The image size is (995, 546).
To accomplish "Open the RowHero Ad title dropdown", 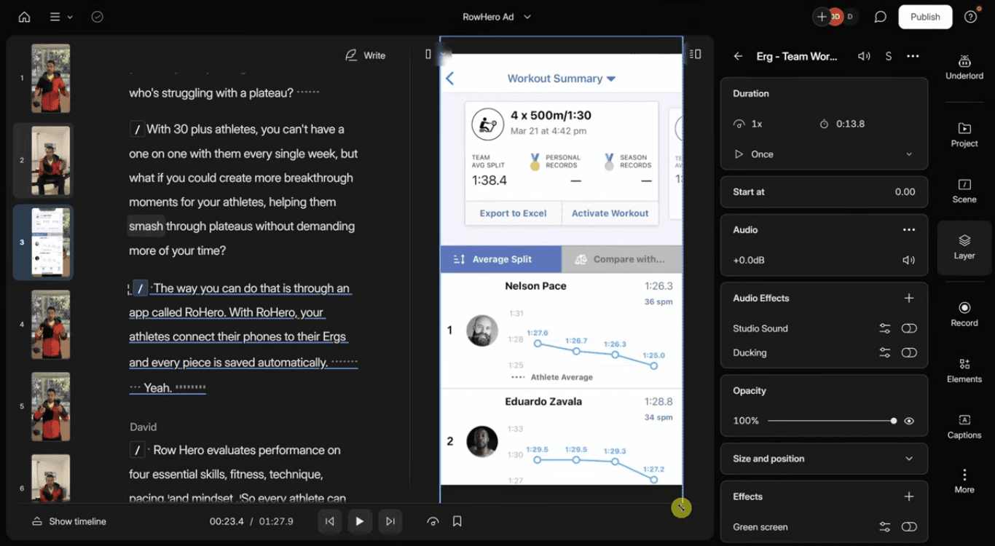I will click(497, 17).
